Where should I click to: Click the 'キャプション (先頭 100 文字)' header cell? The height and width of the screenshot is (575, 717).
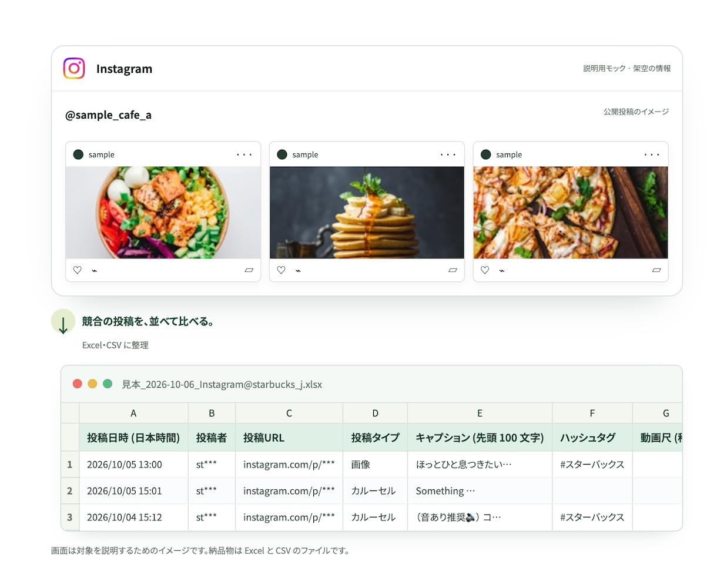(480, 437)
